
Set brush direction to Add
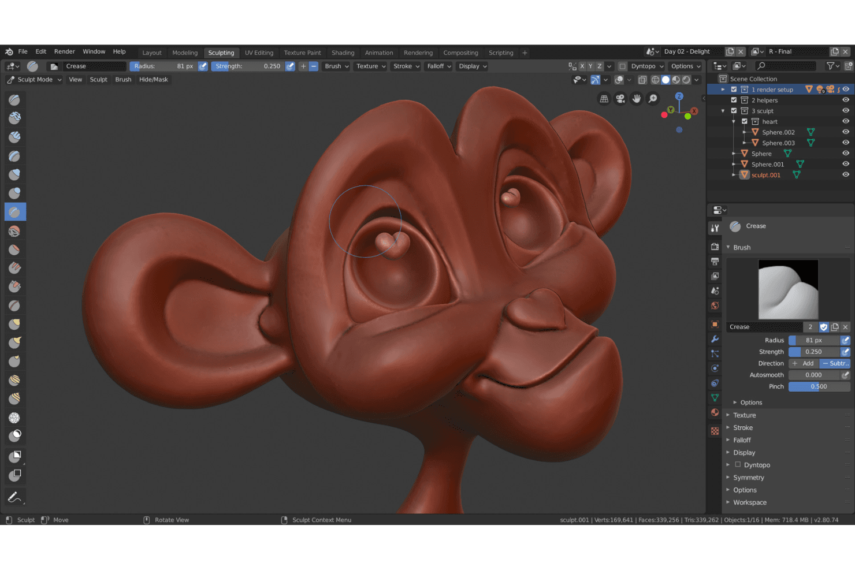[x=804, y=363]
